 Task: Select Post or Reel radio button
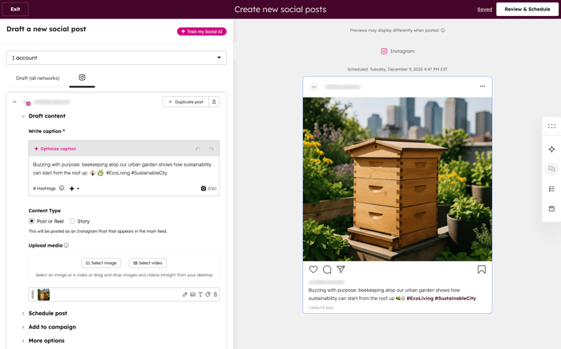coord(31,221)
